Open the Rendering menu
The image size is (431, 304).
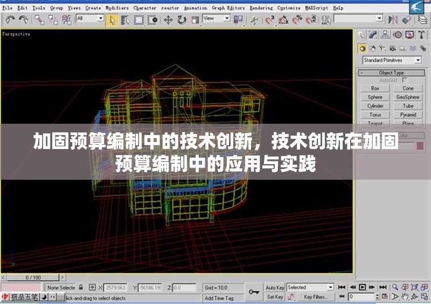[261, 8]
